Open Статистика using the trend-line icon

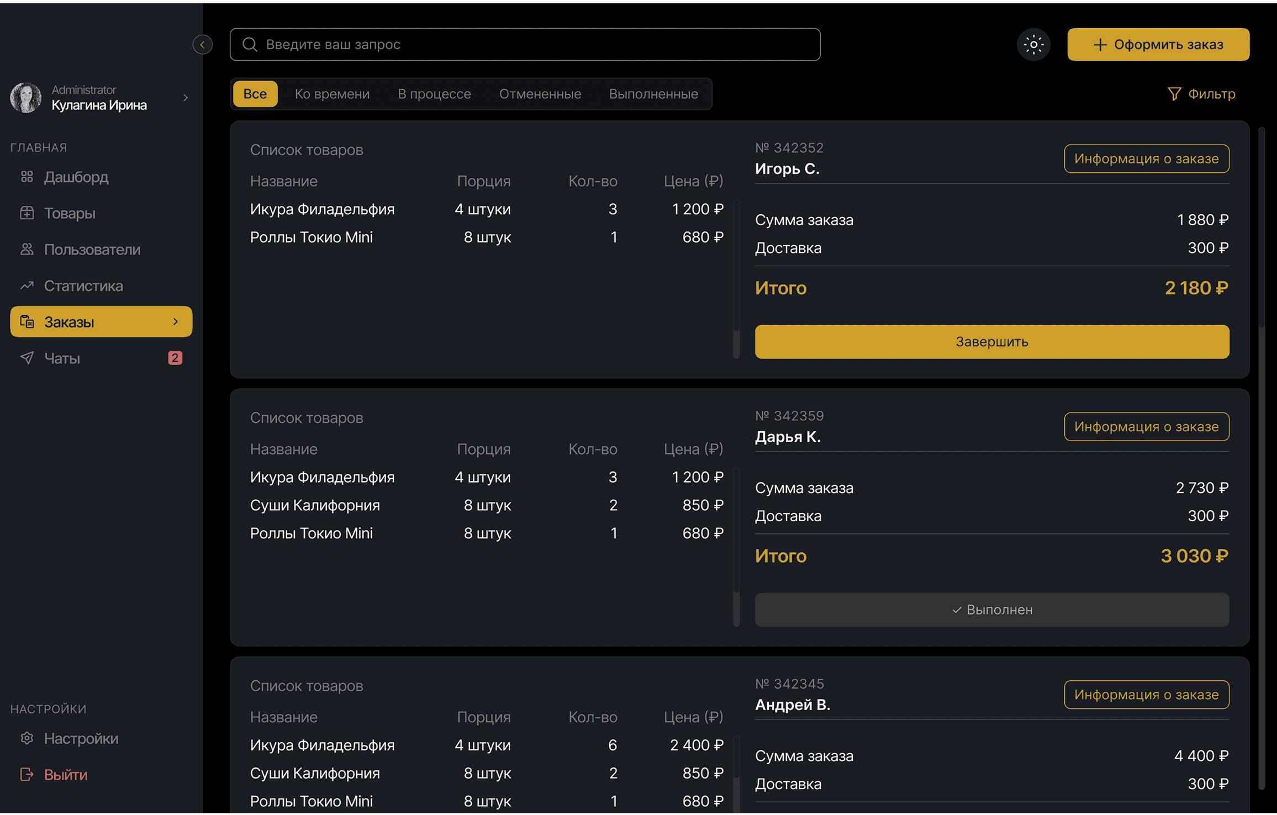(27, 285)
